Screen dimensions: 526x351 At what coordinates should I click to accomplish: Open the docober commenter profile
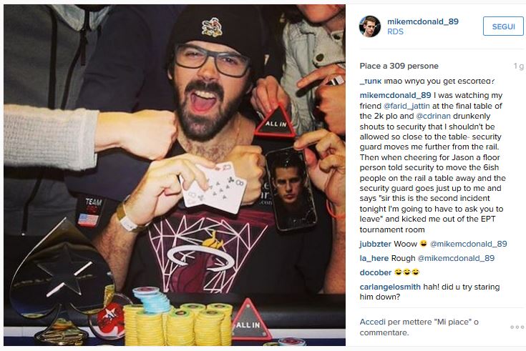[376, 272]
